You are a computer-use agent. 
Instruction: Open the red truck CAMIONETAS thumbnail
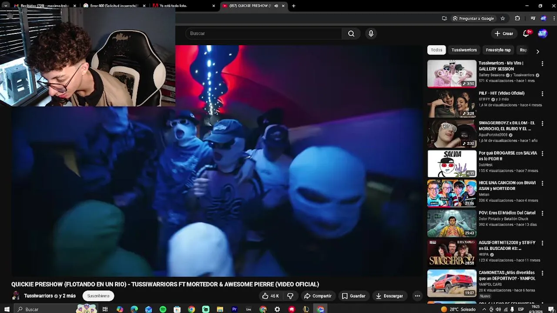tap(452, 283)
